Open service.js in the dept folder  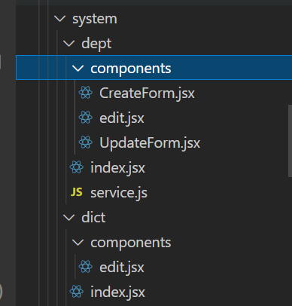pos(119,193)
